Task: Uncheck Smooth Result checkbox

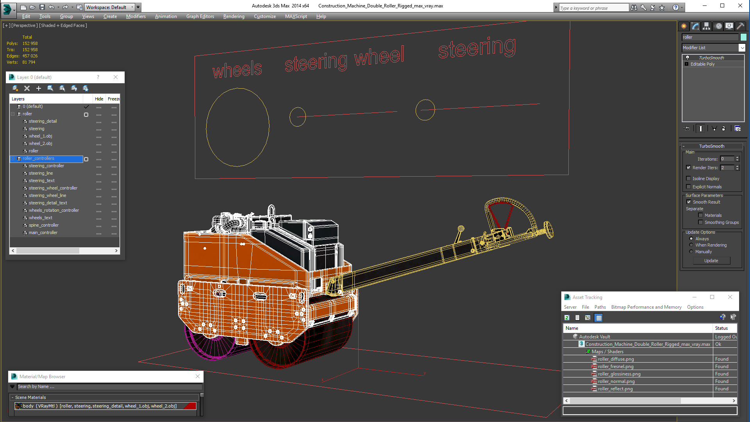Action: click(689, 202)
